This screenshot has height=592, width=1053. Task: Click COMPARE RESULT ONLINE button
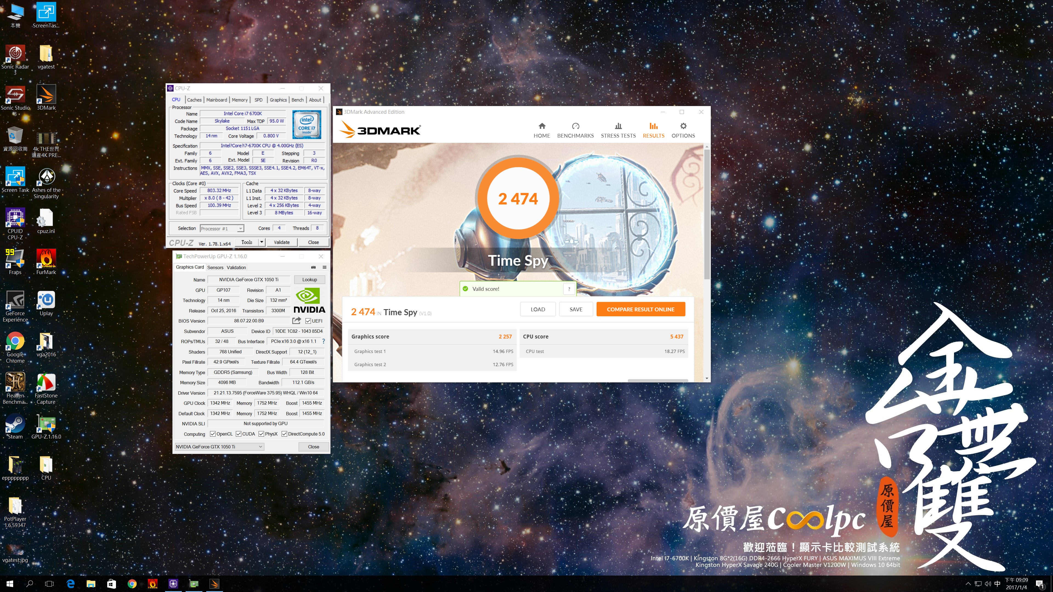(x=641, y=309)
